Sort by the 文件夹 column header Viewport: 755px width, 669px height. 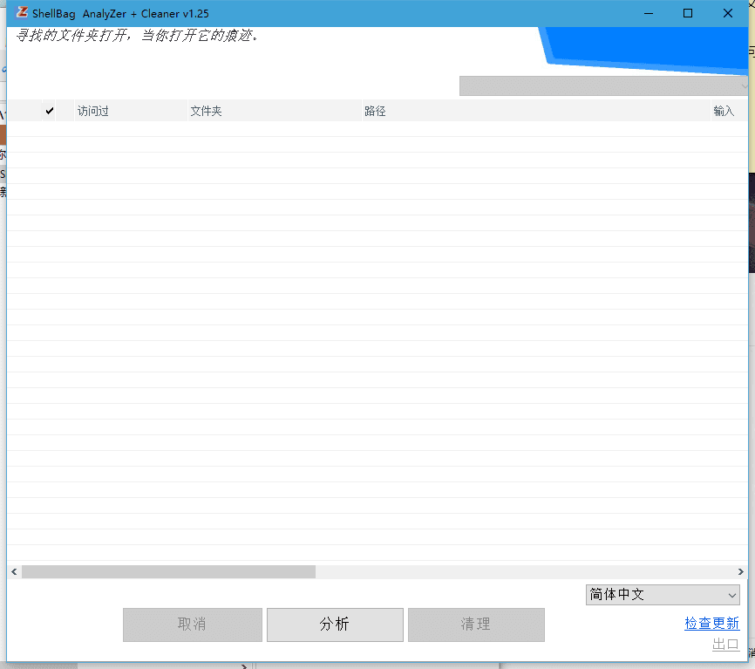(275, 111)
